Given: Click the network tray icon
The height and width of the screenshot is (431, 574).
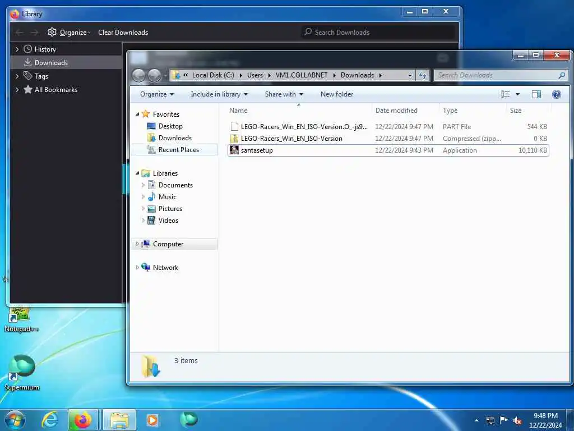Looking at the screenshot, I should [x=490, y=421].
